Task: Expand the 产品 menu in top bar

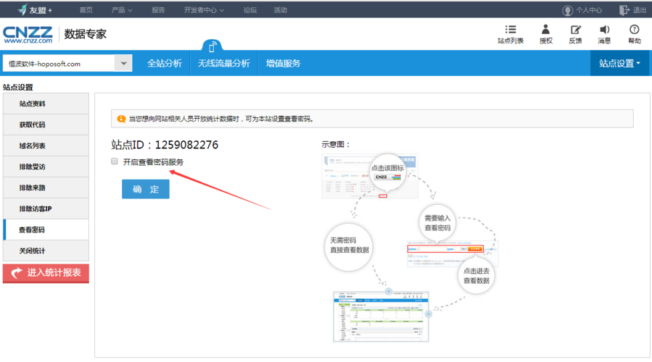Action: [x=122, y=10]
